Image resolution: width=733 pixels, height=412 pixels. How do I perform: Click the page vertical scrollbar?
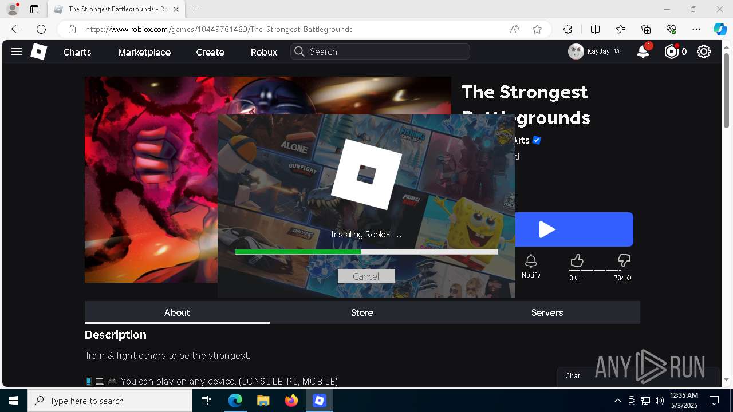727,92
